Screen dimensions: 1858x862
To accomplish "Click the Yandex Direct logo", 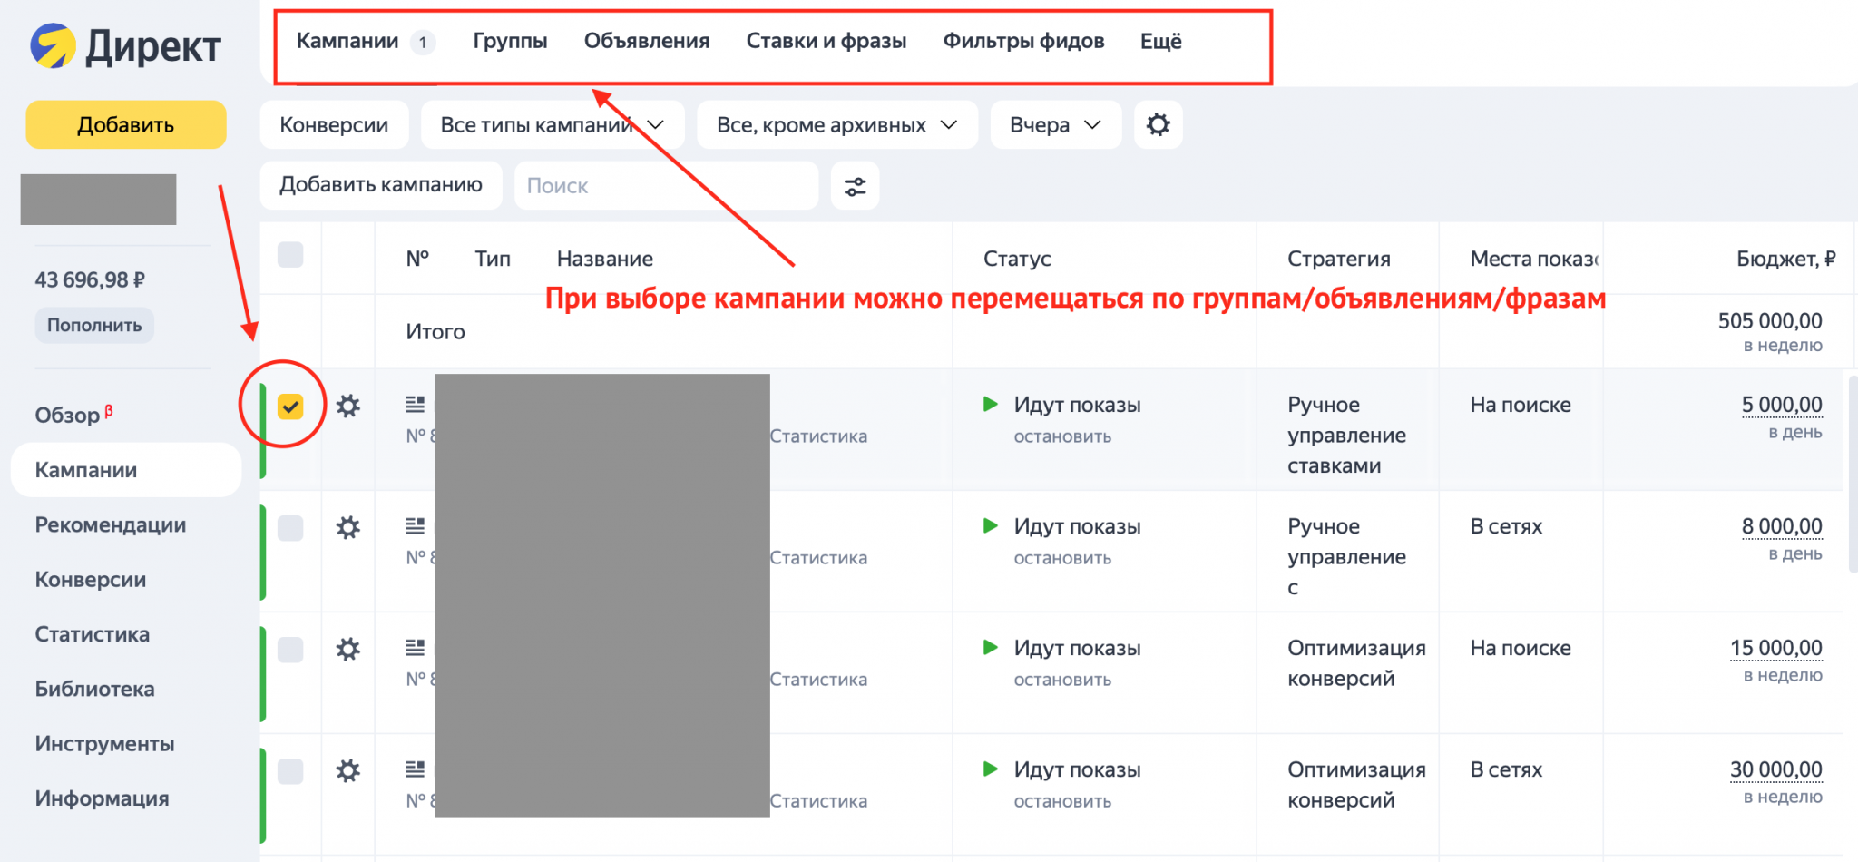I will [125, 46].
